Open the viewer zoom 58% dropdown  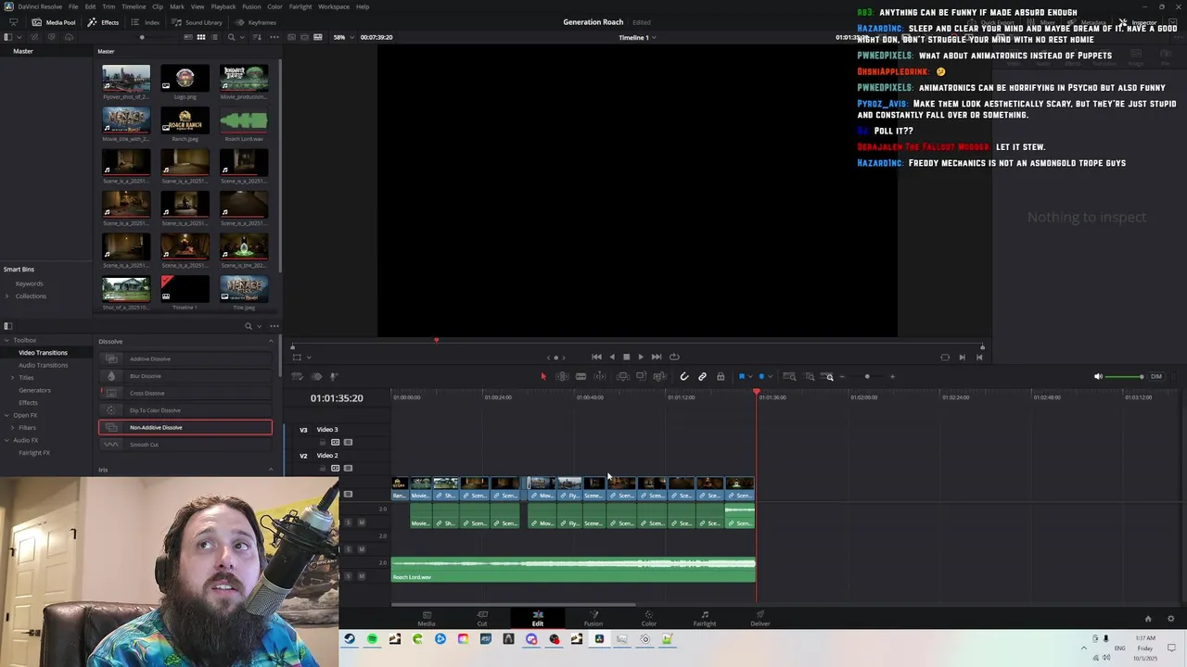click(x=342, y=37)
